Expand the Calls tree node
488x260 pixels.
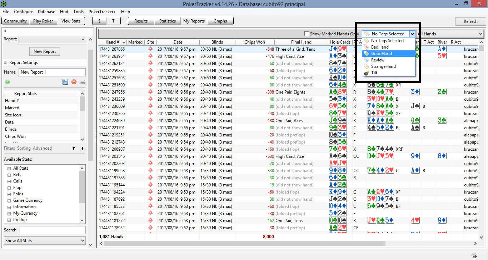[9, 181]
